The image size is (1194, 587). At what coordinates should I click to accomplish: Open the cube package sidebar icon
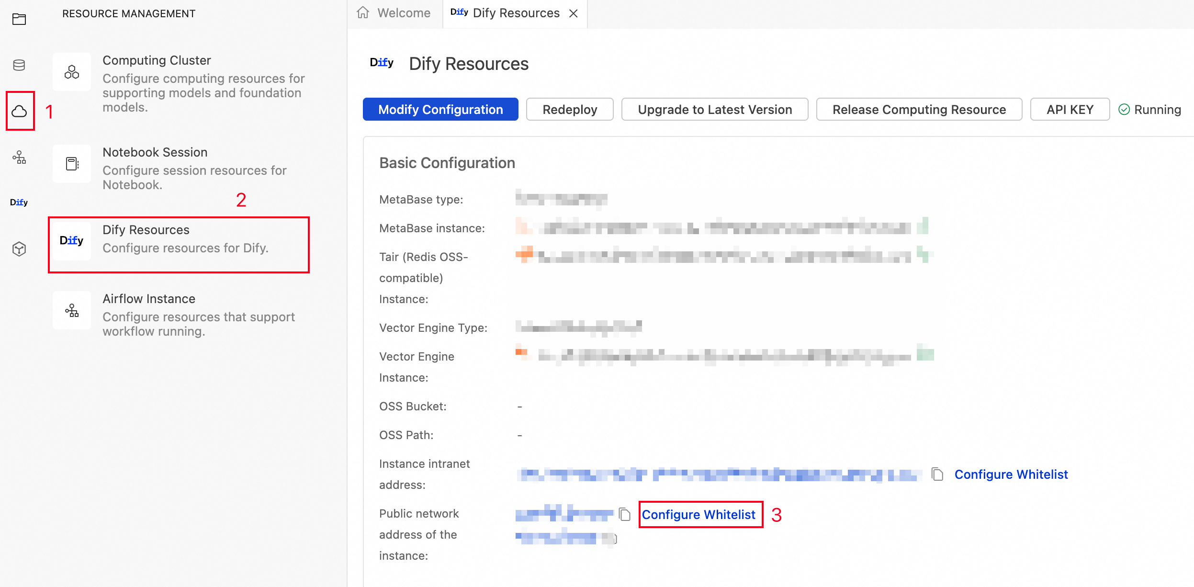click(19, 249)
